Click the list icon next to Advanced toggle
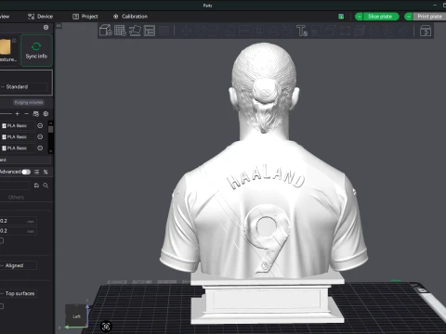 [36, 172]
